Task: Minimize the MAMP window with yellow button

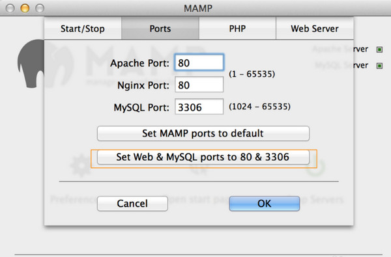Action: point(25,8)
